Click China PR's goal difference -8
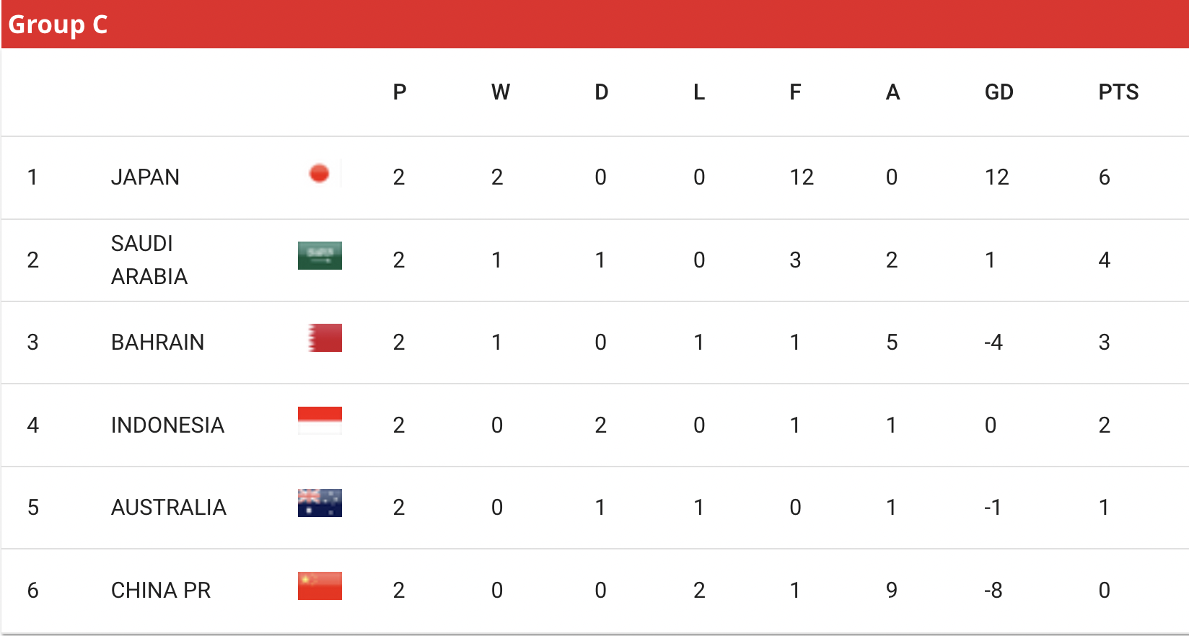 (x=993, y=591)
